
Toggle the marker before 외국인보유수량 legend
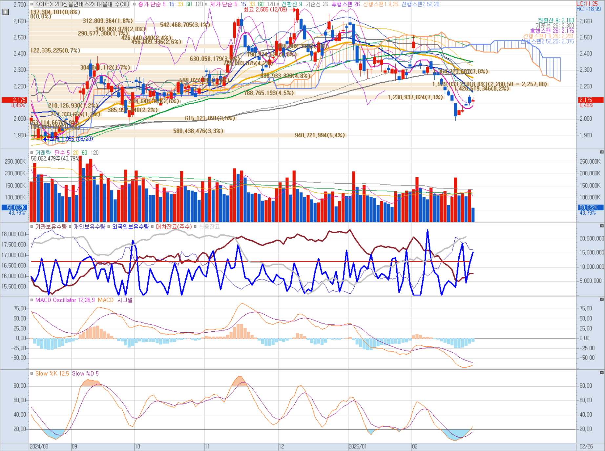109,226
